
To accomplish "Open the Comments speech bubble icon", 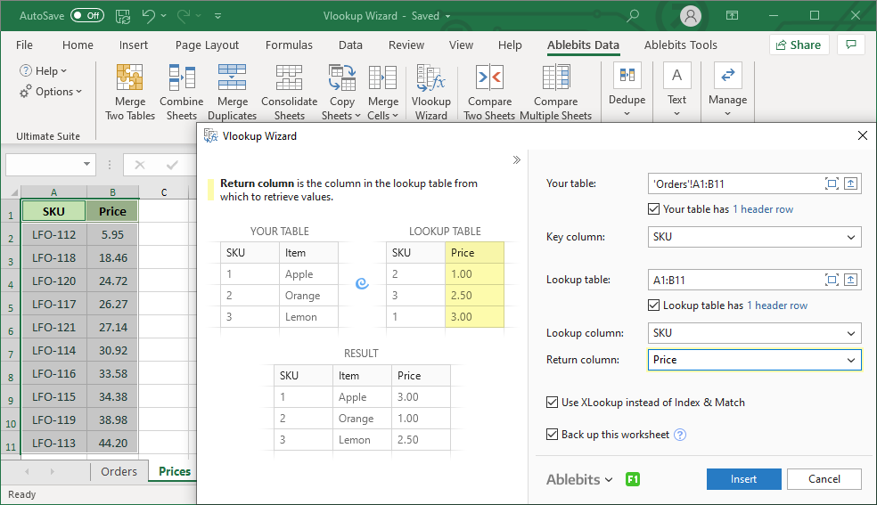I will pyautogui.click(x=851, y=45).
